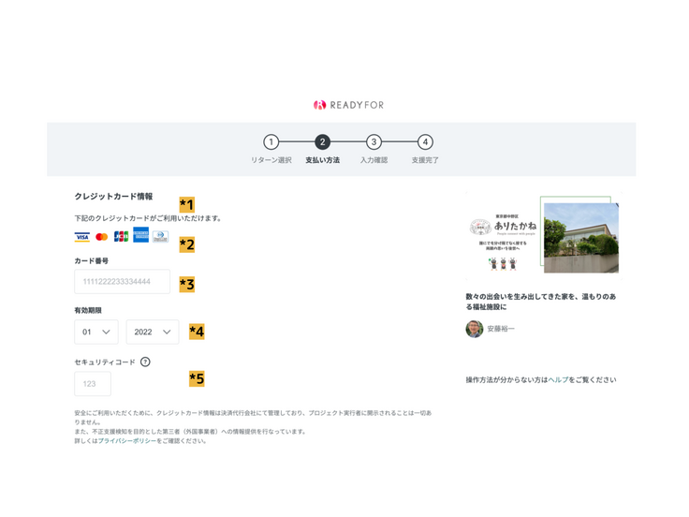The image size is (689, 517).
Task: Open the プライバシーポリシー link
Action: click(126, 441)
